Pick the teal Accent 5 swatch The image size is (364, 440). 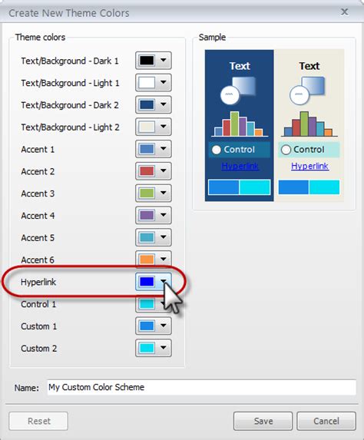pyautogui.click(x=147, y=237)
